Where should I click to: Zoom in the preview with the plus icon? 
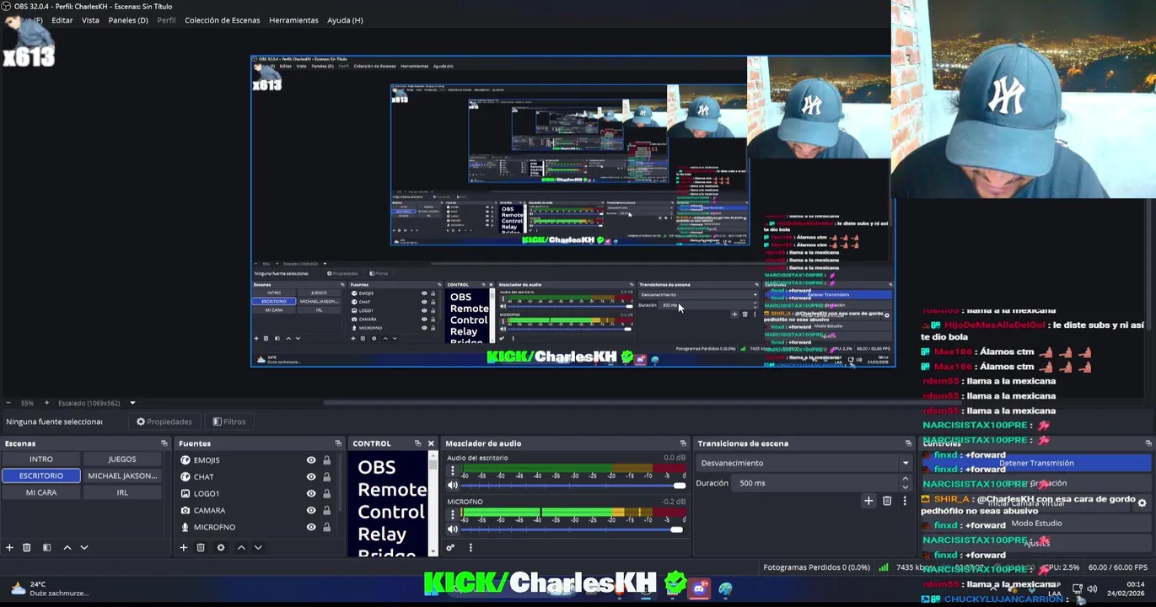[46, 403]
